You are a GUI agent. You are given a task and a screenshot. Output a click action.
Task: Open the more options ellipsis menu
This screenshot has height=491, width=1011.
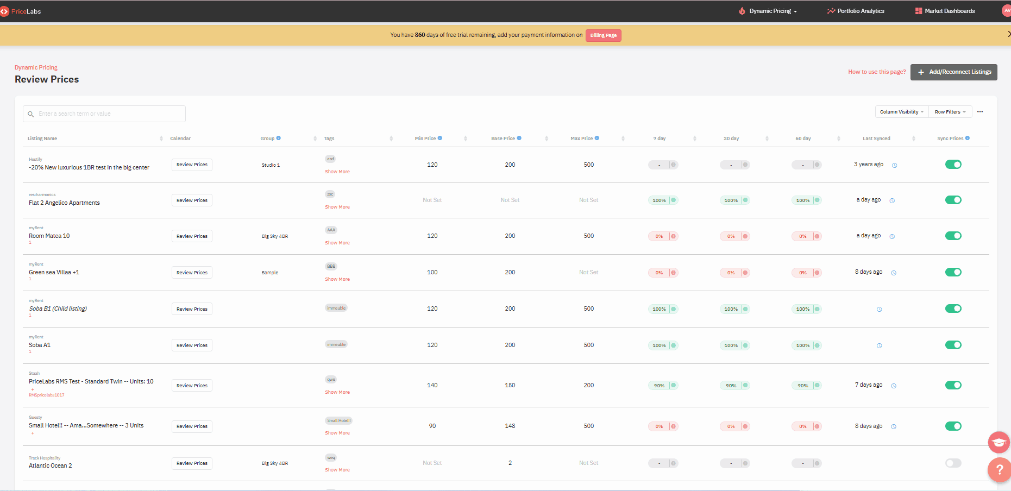[980, 112]
